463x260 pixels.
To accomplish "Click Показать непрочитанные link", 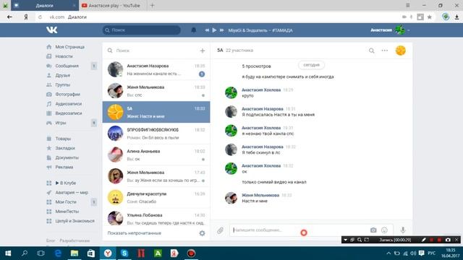I will point(135,233).
